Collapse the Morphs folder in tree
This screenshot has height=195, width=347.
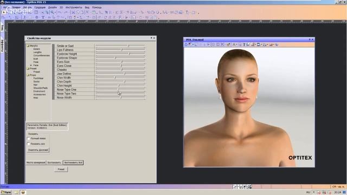(x=28, y=45)
